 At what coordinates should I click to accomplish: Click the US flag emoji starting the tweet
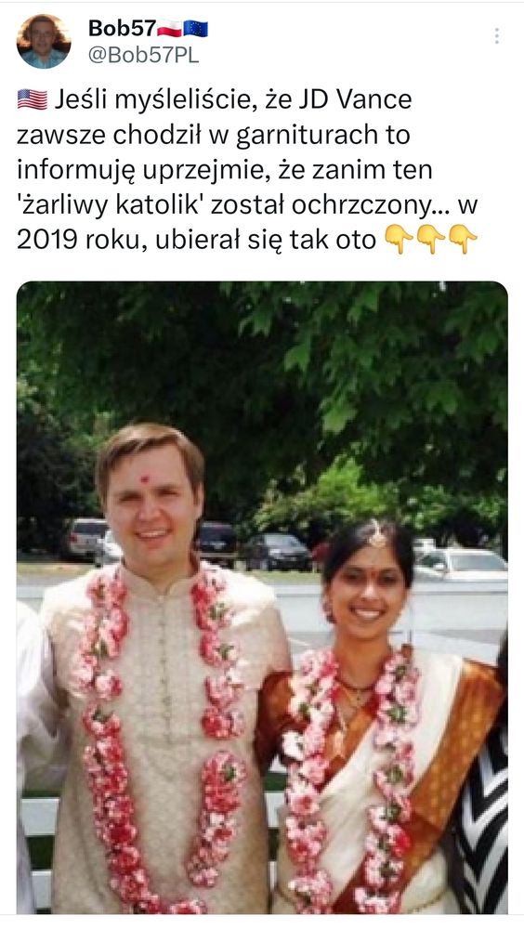(32, 99)
